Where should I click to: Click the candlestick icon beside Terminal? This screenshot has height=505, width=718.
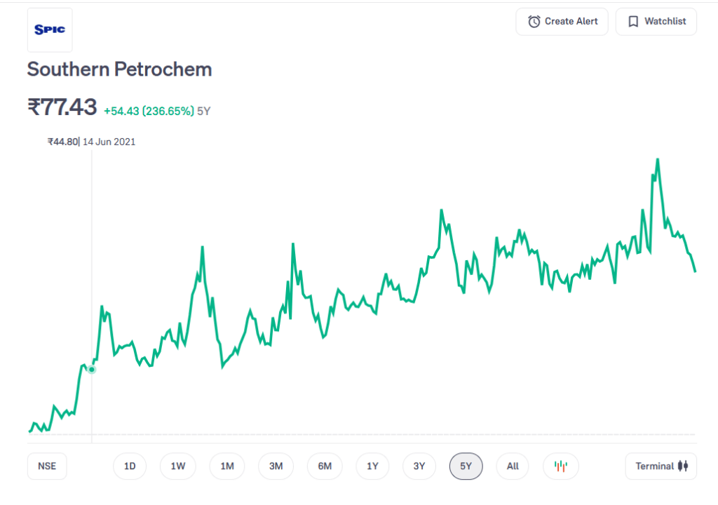(683, 466)
